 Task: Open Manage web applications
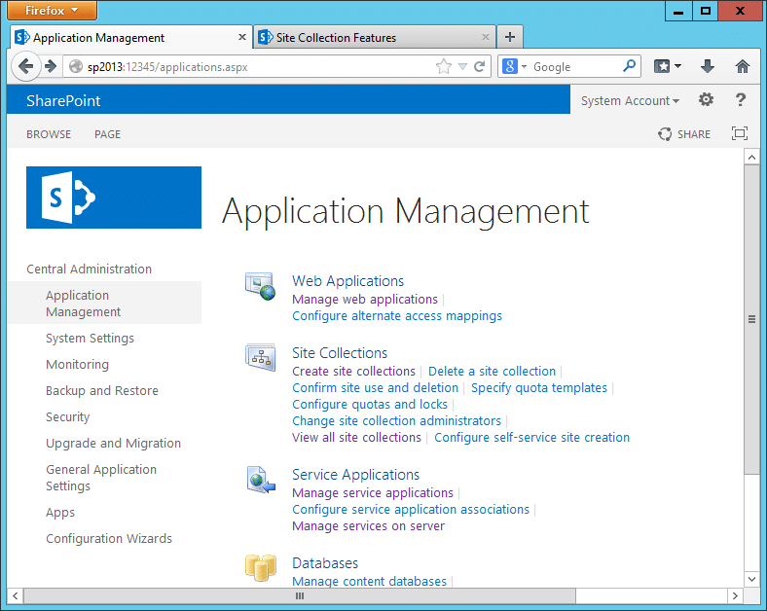[365, 299]
